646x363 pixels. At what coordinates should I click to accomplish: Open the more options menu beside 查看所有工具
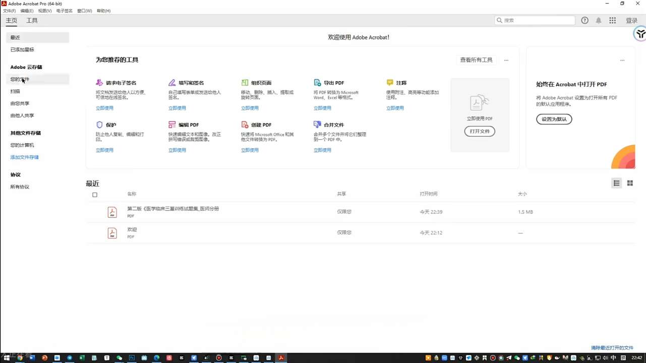coord(506,60)
